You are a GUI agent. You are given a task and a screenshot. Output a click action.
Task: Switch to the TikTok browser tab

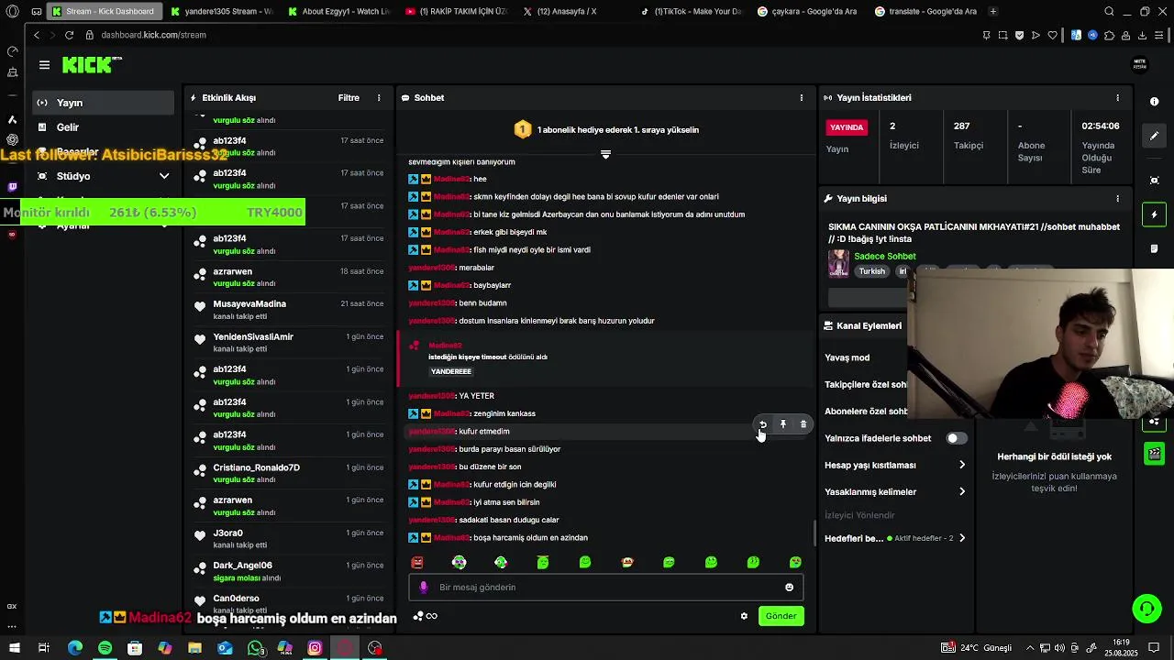point(692,11)
